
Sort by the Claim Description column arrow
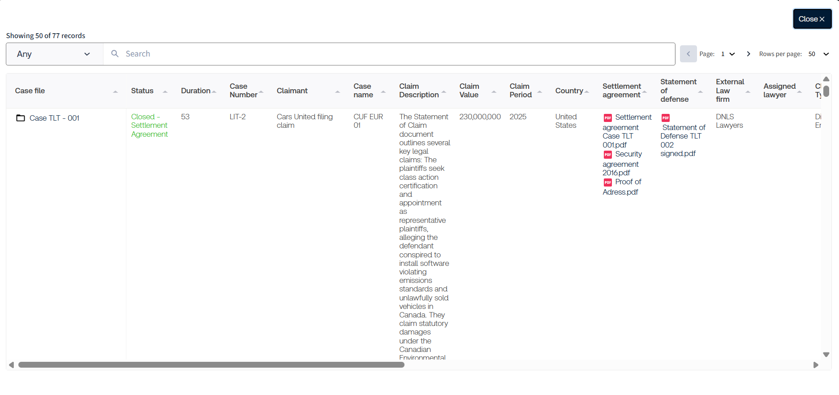point(443,91)
